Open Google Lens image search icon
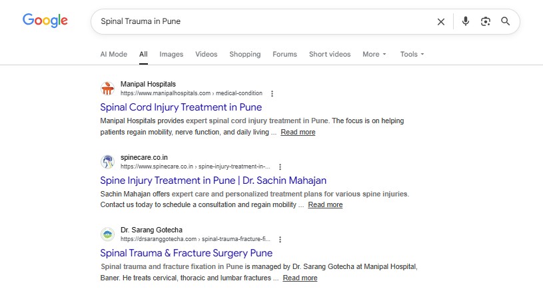The width and height of the screenshot is (543, 293). point(486,21)
